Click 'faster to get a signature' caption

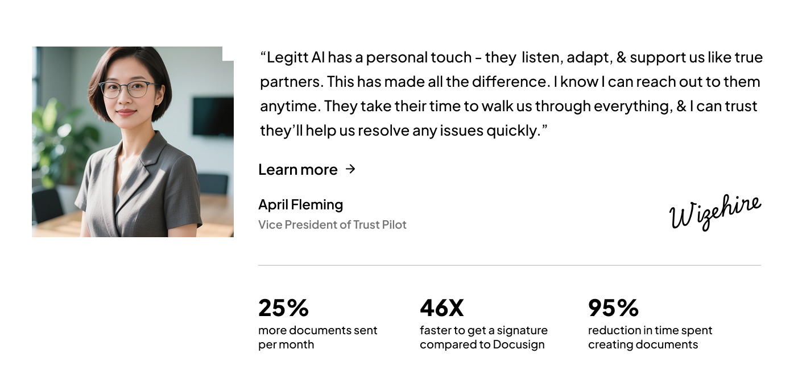[x=483, y=330]
